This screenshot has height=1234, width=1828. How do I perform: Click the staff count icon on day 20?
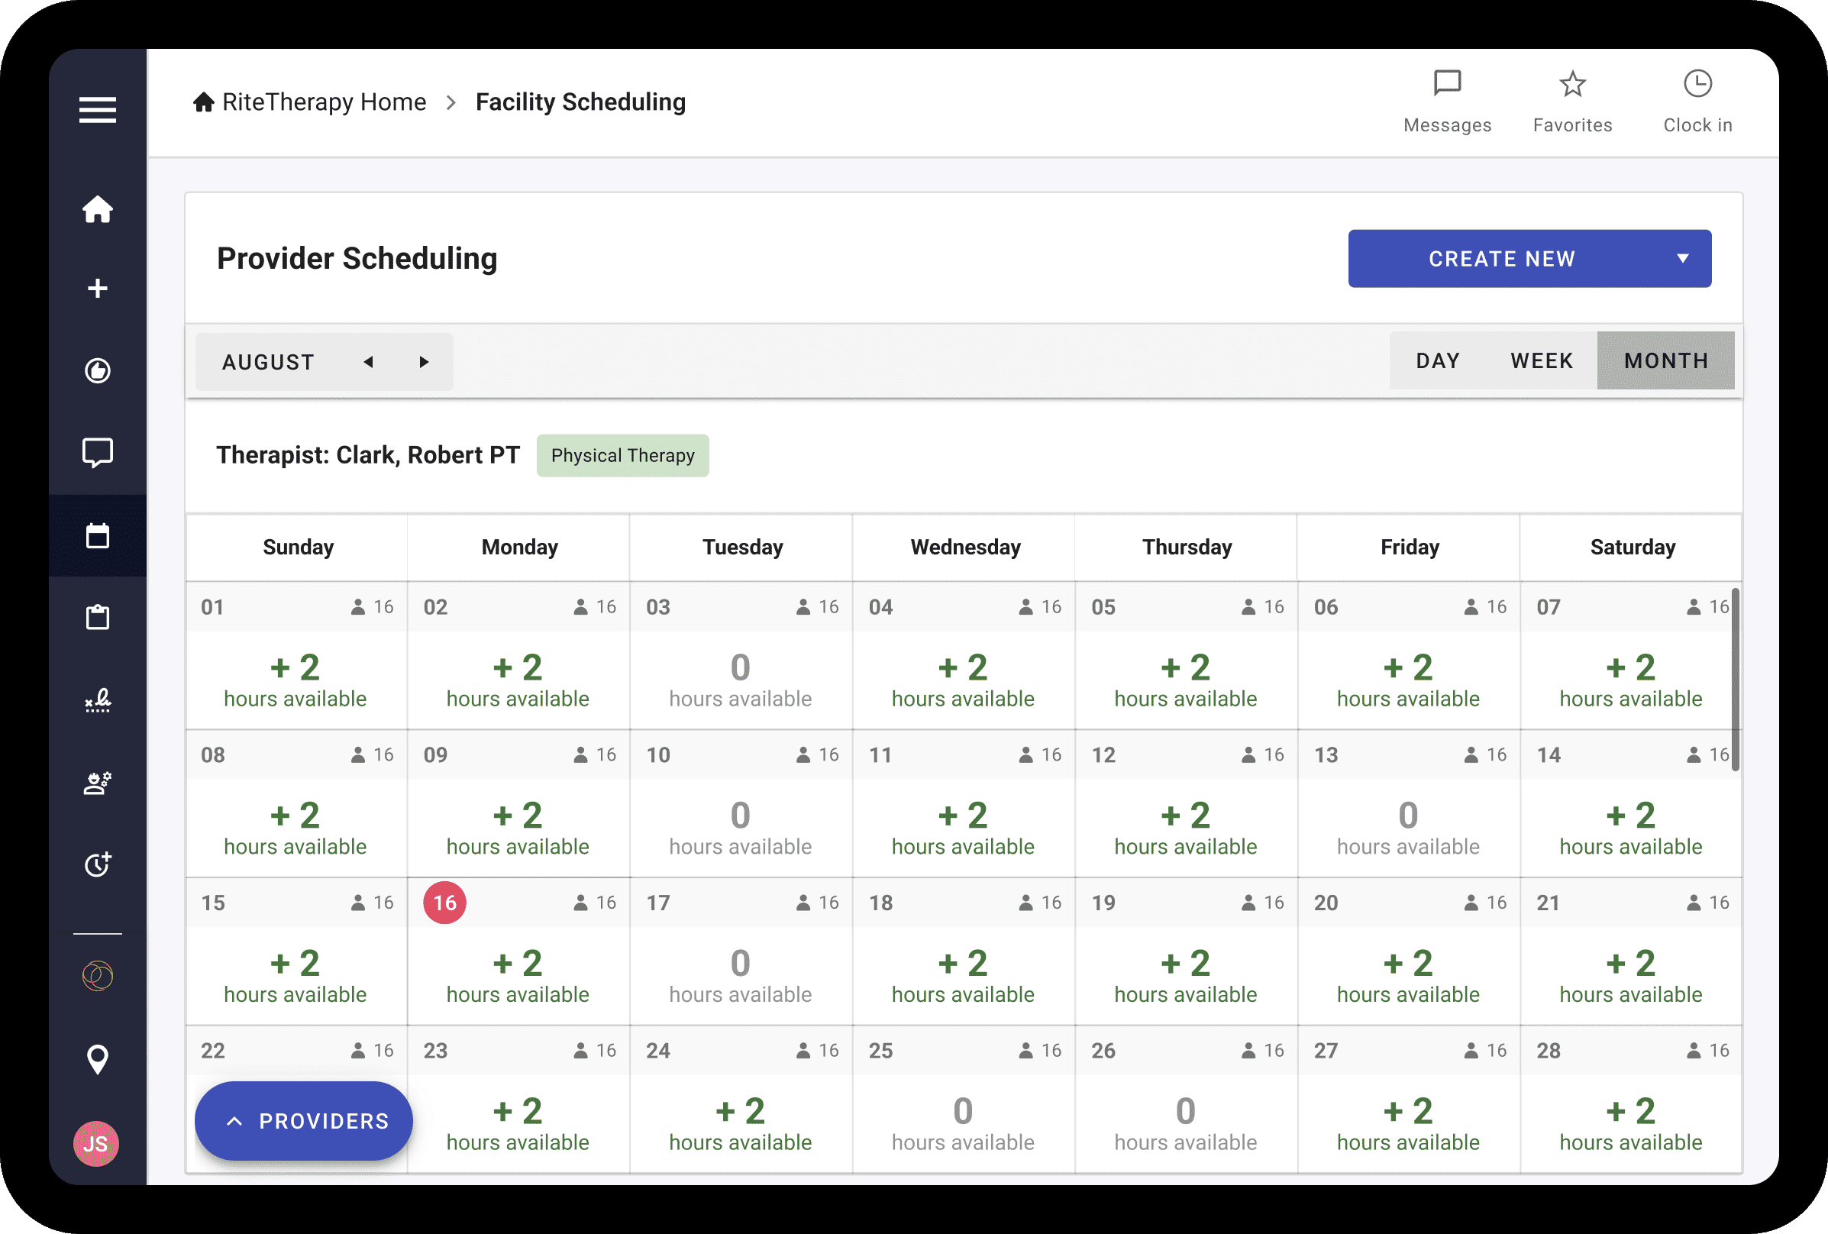tap(1471, 902)
